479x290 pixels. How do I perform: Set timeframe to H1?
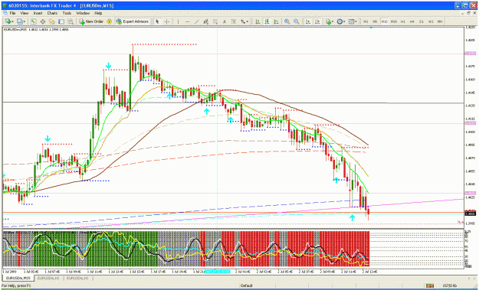[403, 21]
